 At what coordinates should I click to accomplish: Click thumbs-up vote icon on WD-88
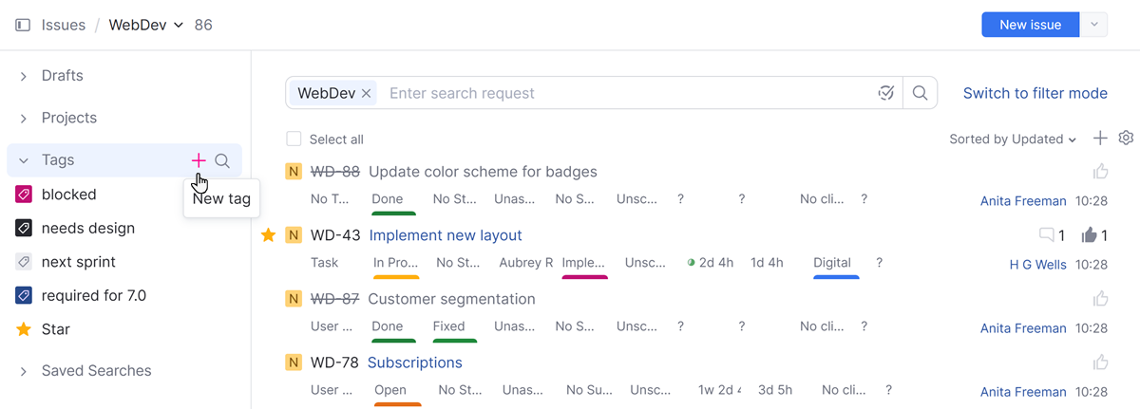tap(1100, 172)
